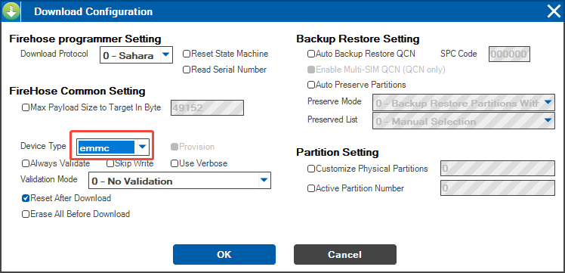Screen dimensions: 565x273
Task: Confirm settings with the OK button
Action: tap(224, 255)
